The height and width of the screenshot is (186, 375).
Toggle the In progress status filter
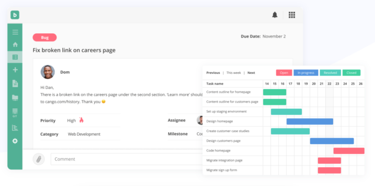pos(306,73)
